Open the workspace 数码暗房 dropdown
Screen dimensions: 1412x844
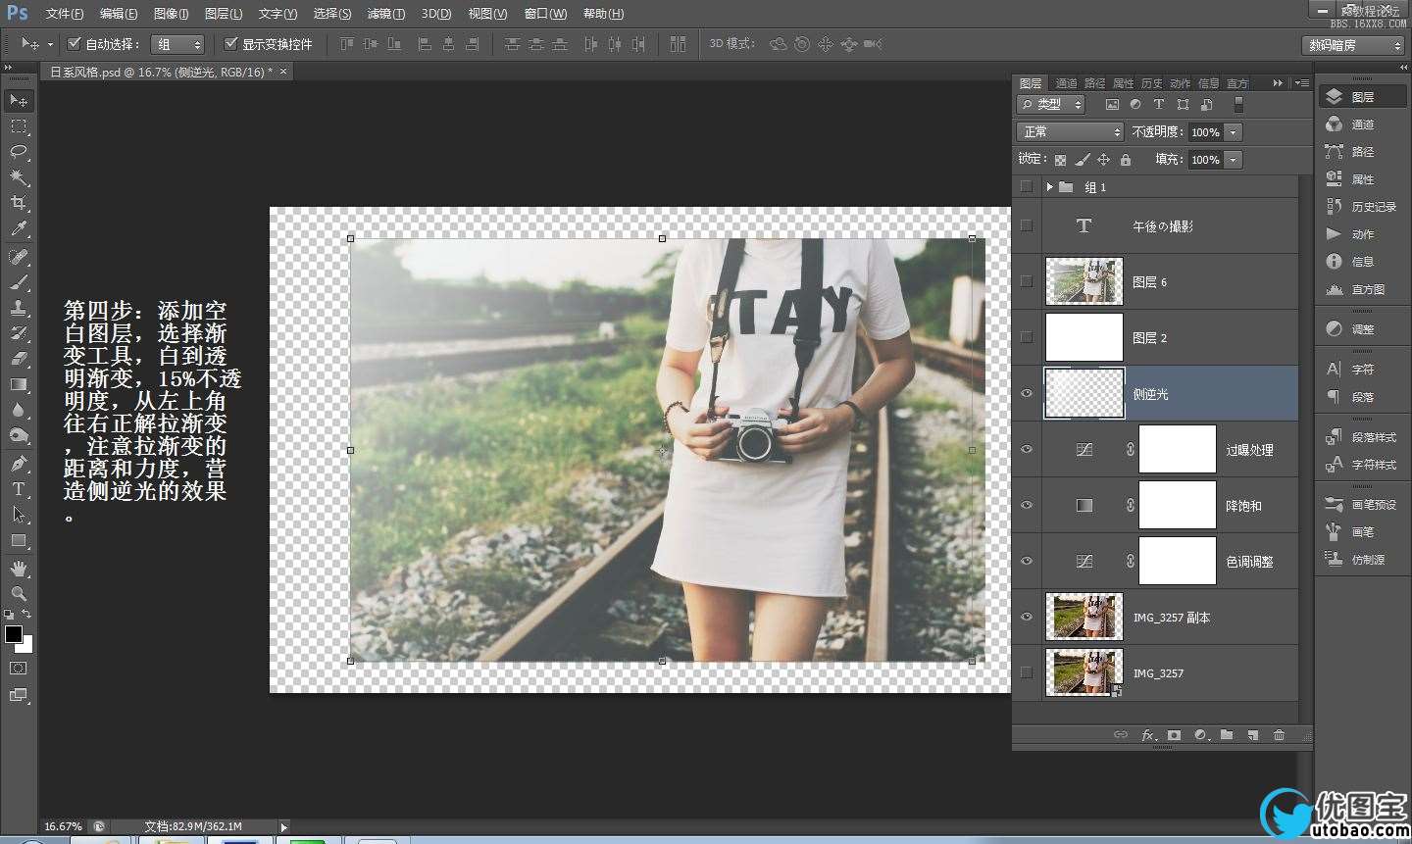(x=1355, y=45)
